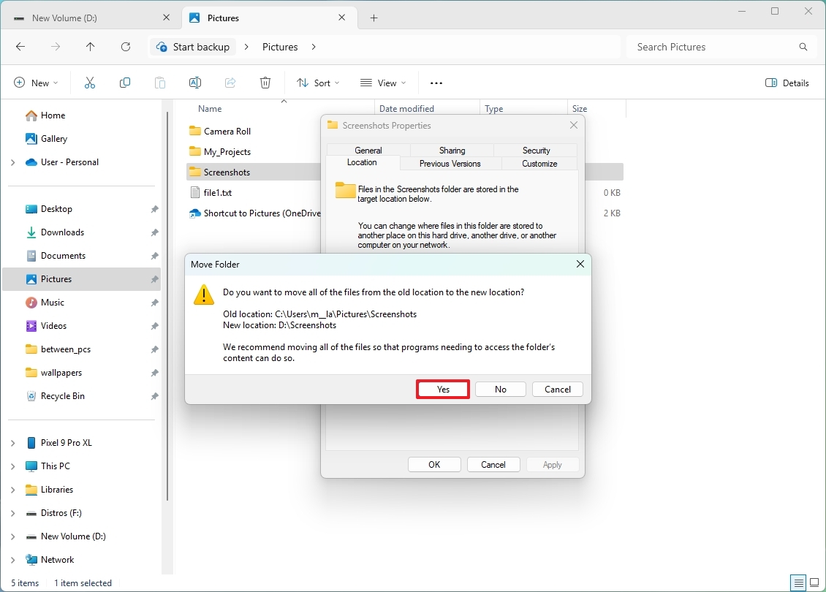This screenshot has height=592, width=826.
Task: Sort by Name column header
Action: coord(210,108)
